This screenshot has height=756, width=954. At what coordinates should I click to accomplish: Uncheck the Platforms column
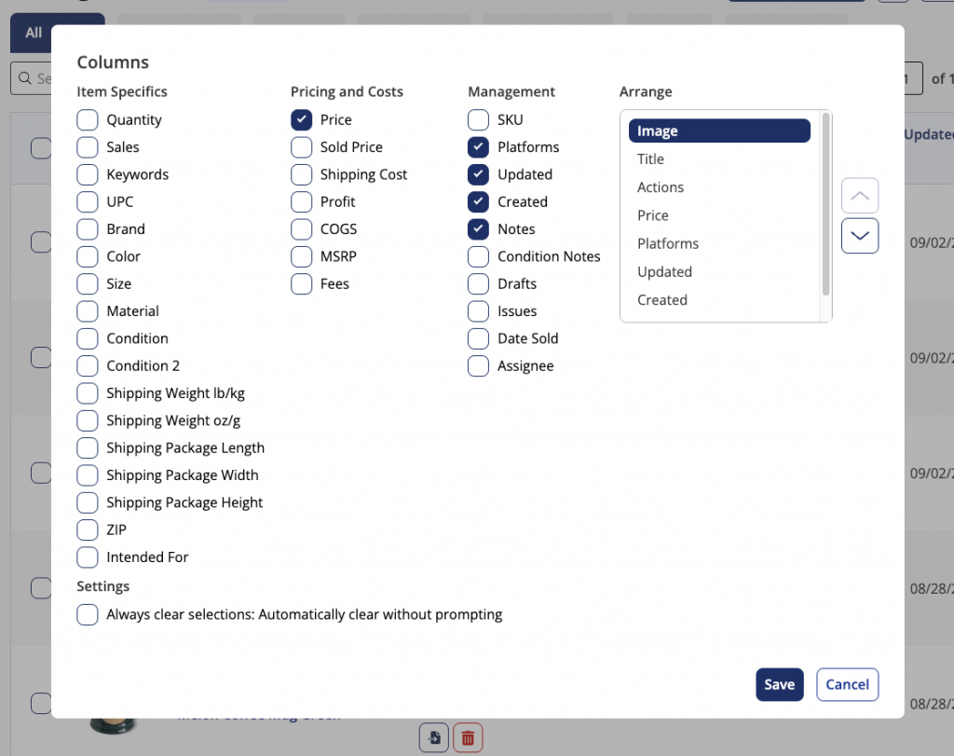[478, 147]
